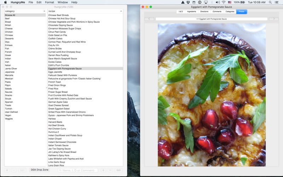Click Edit button under recipe list

pyautogui.click(x=119, y=170)
